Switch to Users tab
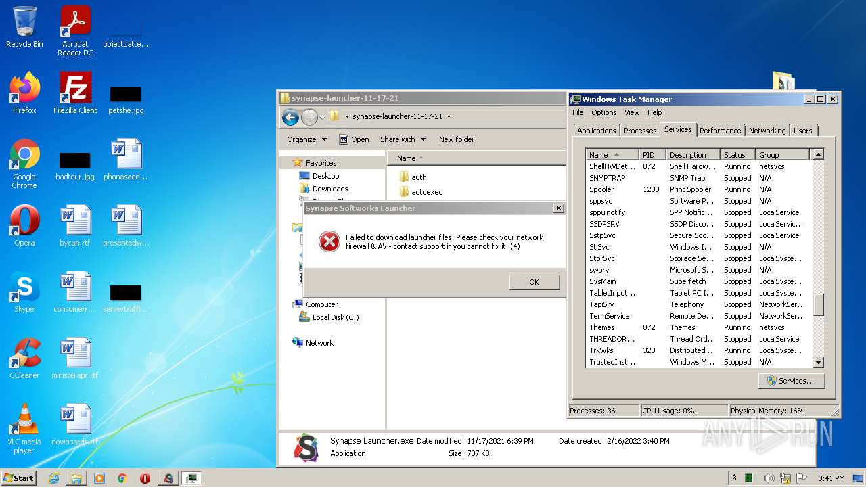Viewport: 866px width, 487px height. pos(803,131)
